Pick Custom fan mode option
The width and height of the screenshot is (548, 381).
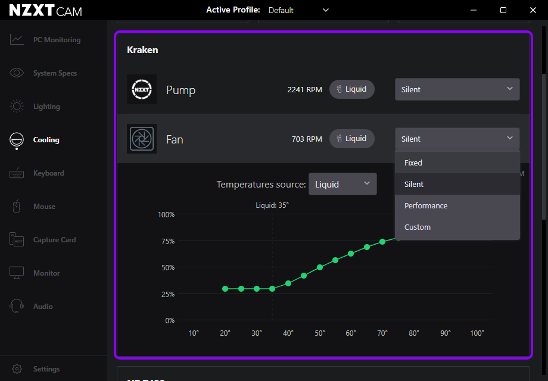418,227
